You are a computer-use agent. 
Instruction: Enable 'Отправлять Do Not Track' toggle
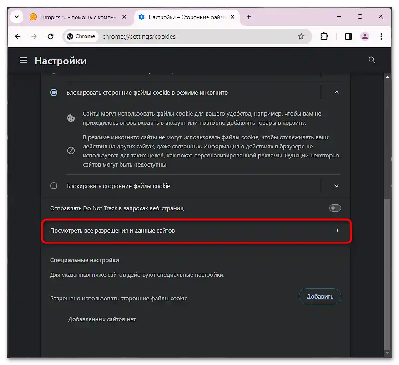click(335, 208)
